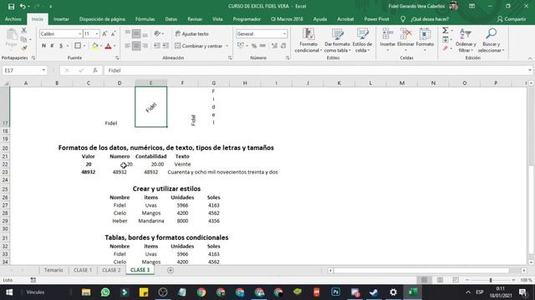
Task: Switch to the Datos tab
Action: coord(171,19)
